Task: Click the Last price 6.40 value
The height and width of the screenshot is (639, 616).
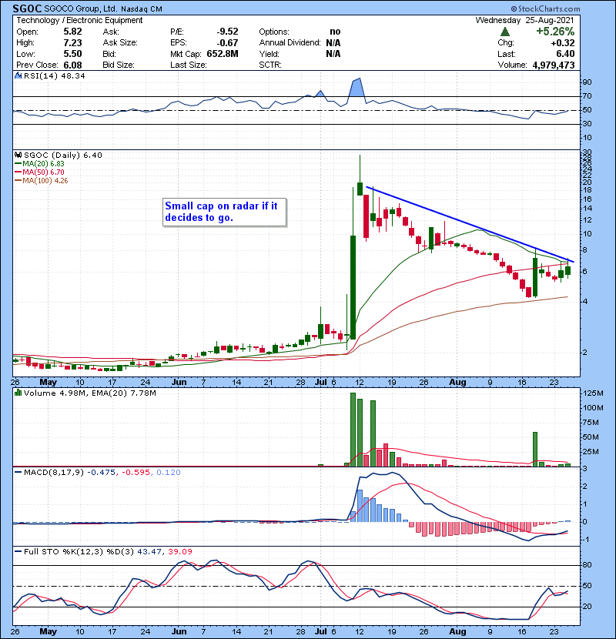Action: (564, 54)
